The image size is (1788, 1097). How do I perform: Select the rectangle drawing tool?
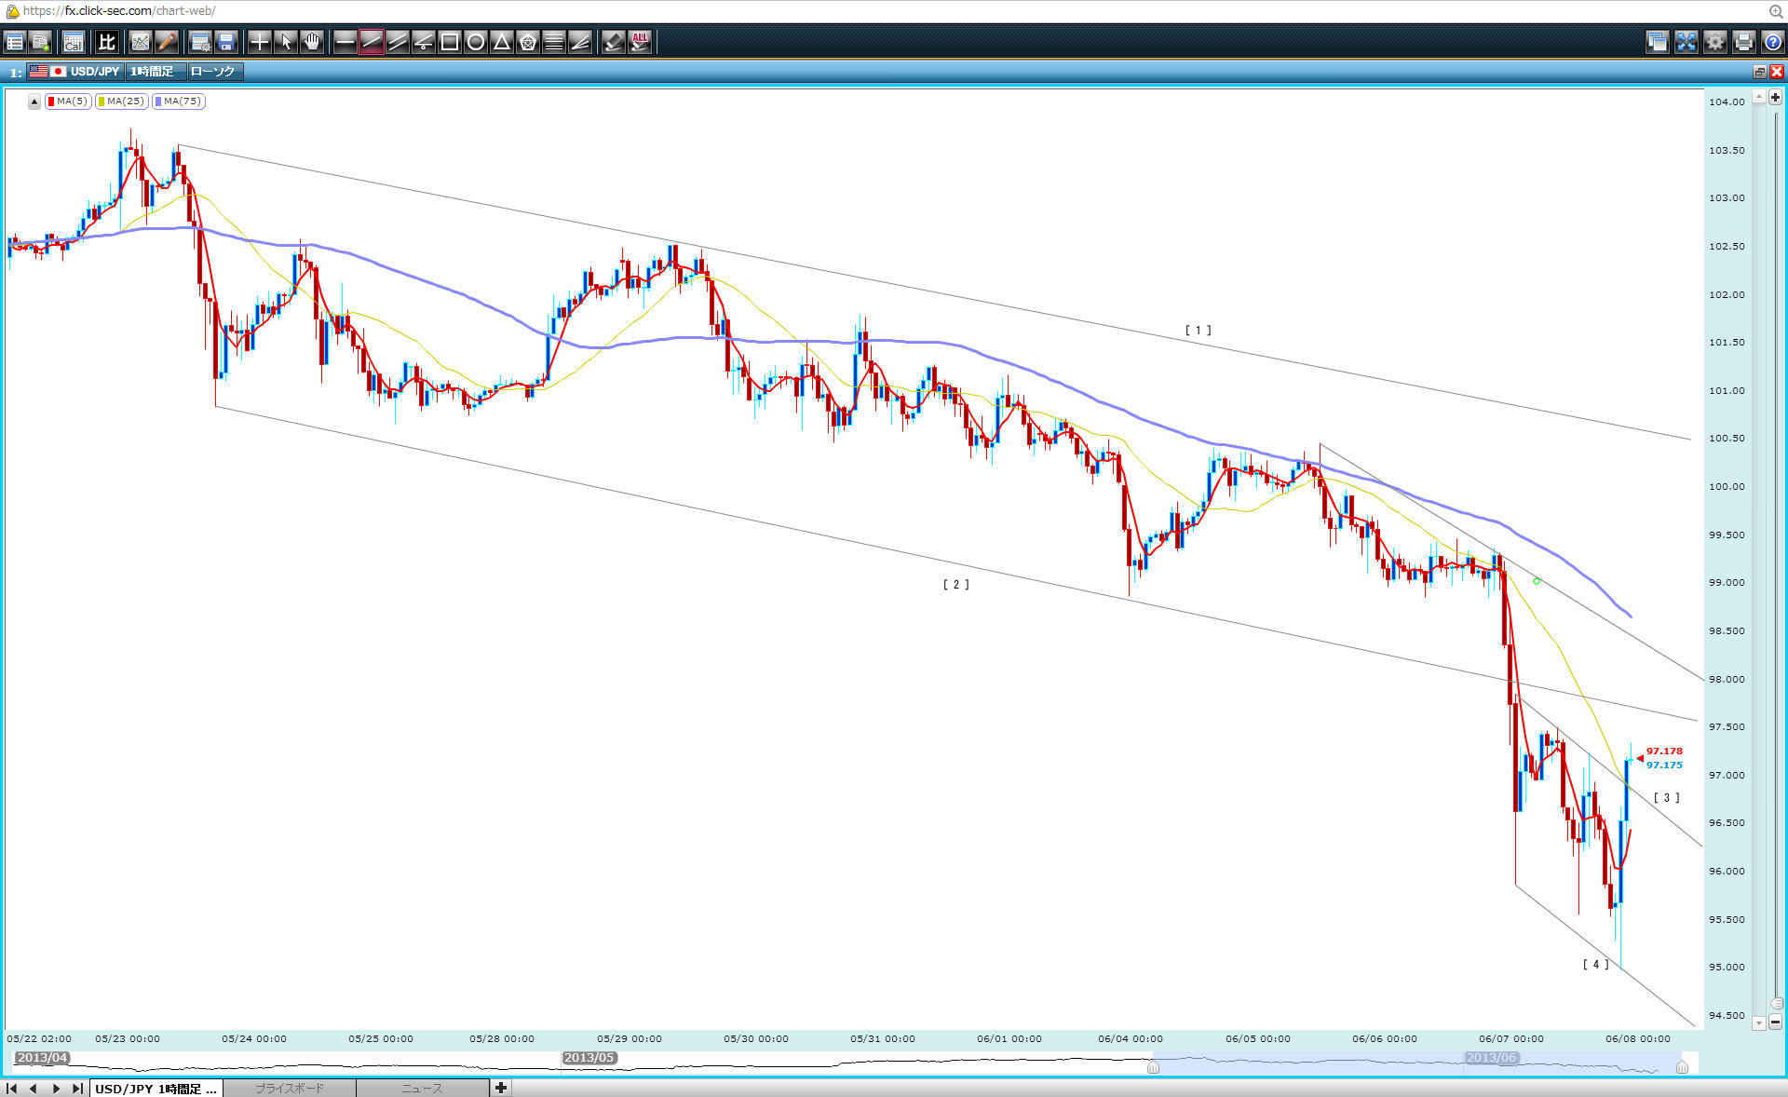pyautogui.click(x=450, y=42)
